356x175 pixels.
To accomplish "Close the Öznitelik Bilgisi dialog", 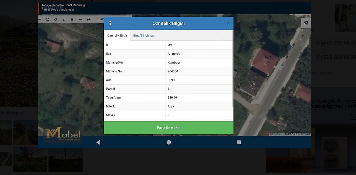I will [x=228, y=24].
